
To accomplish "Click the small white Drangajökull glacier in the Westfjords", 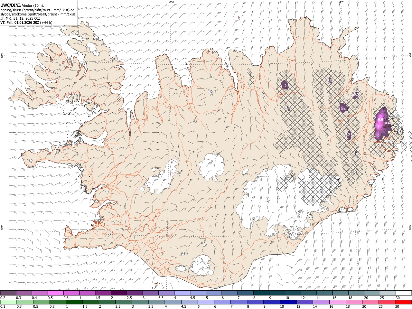I will pyautogui.click(x=94, y=48).
